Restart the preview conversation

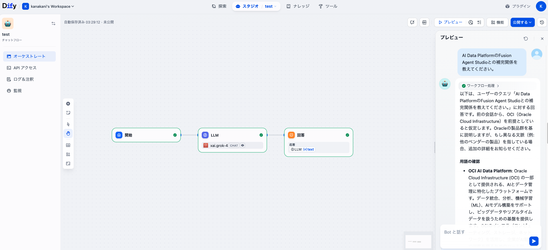[x=526, y=39]
